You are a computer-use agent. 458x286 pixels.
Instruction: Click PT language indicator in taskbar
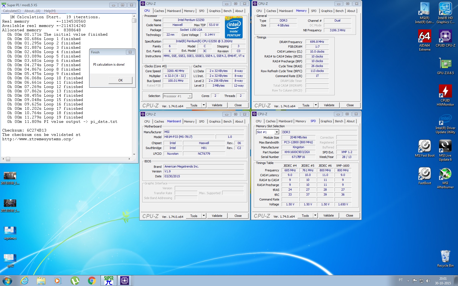tap(401, 280)
